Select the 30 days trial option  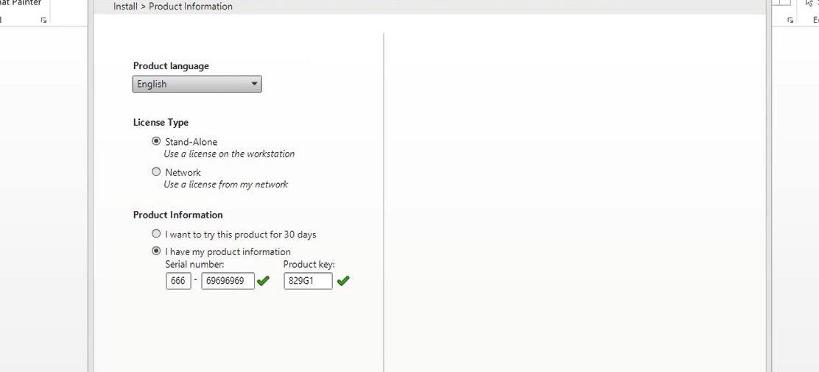[156, 234]
